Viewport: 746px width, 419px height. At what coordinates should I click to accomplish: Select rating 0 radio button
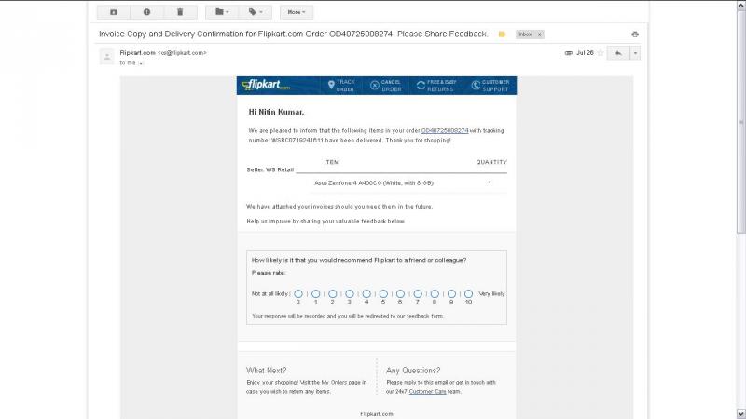tap(298, 294)
